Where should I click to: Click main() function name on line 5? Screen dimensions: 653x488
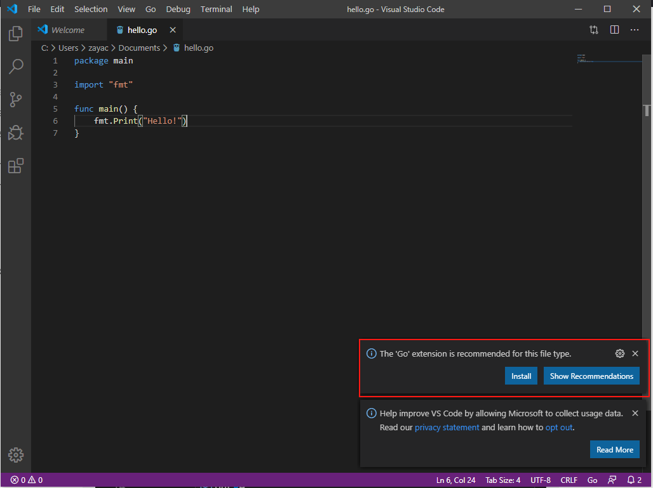click(x=113, y=109)
